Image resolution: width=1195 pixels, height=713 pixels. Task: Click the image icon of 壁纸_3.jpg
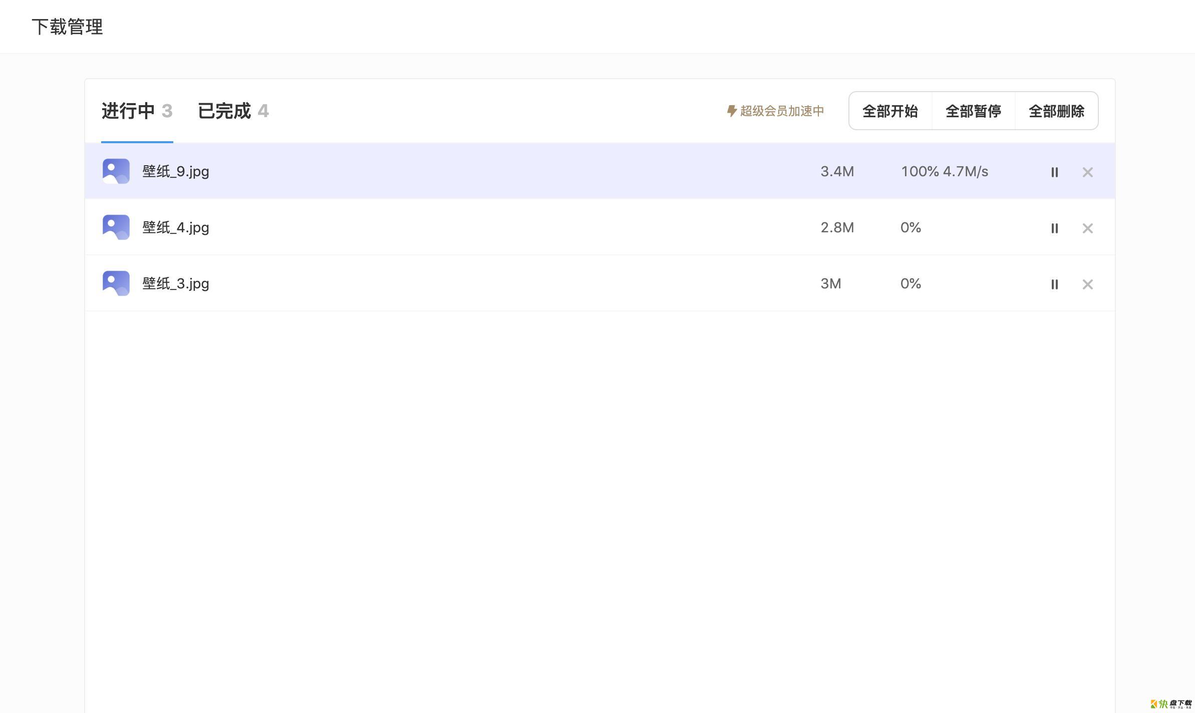(116, 283)
